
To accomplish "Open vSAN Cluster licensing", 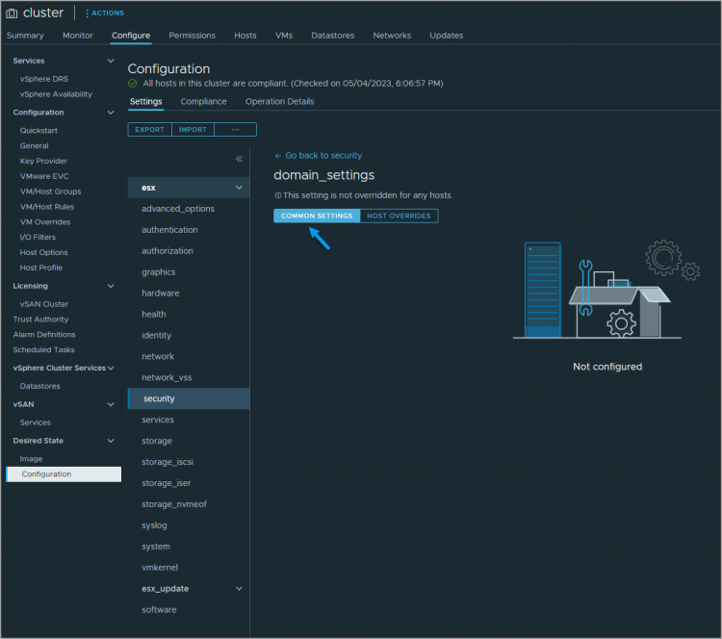I will (x=44, y=304).
